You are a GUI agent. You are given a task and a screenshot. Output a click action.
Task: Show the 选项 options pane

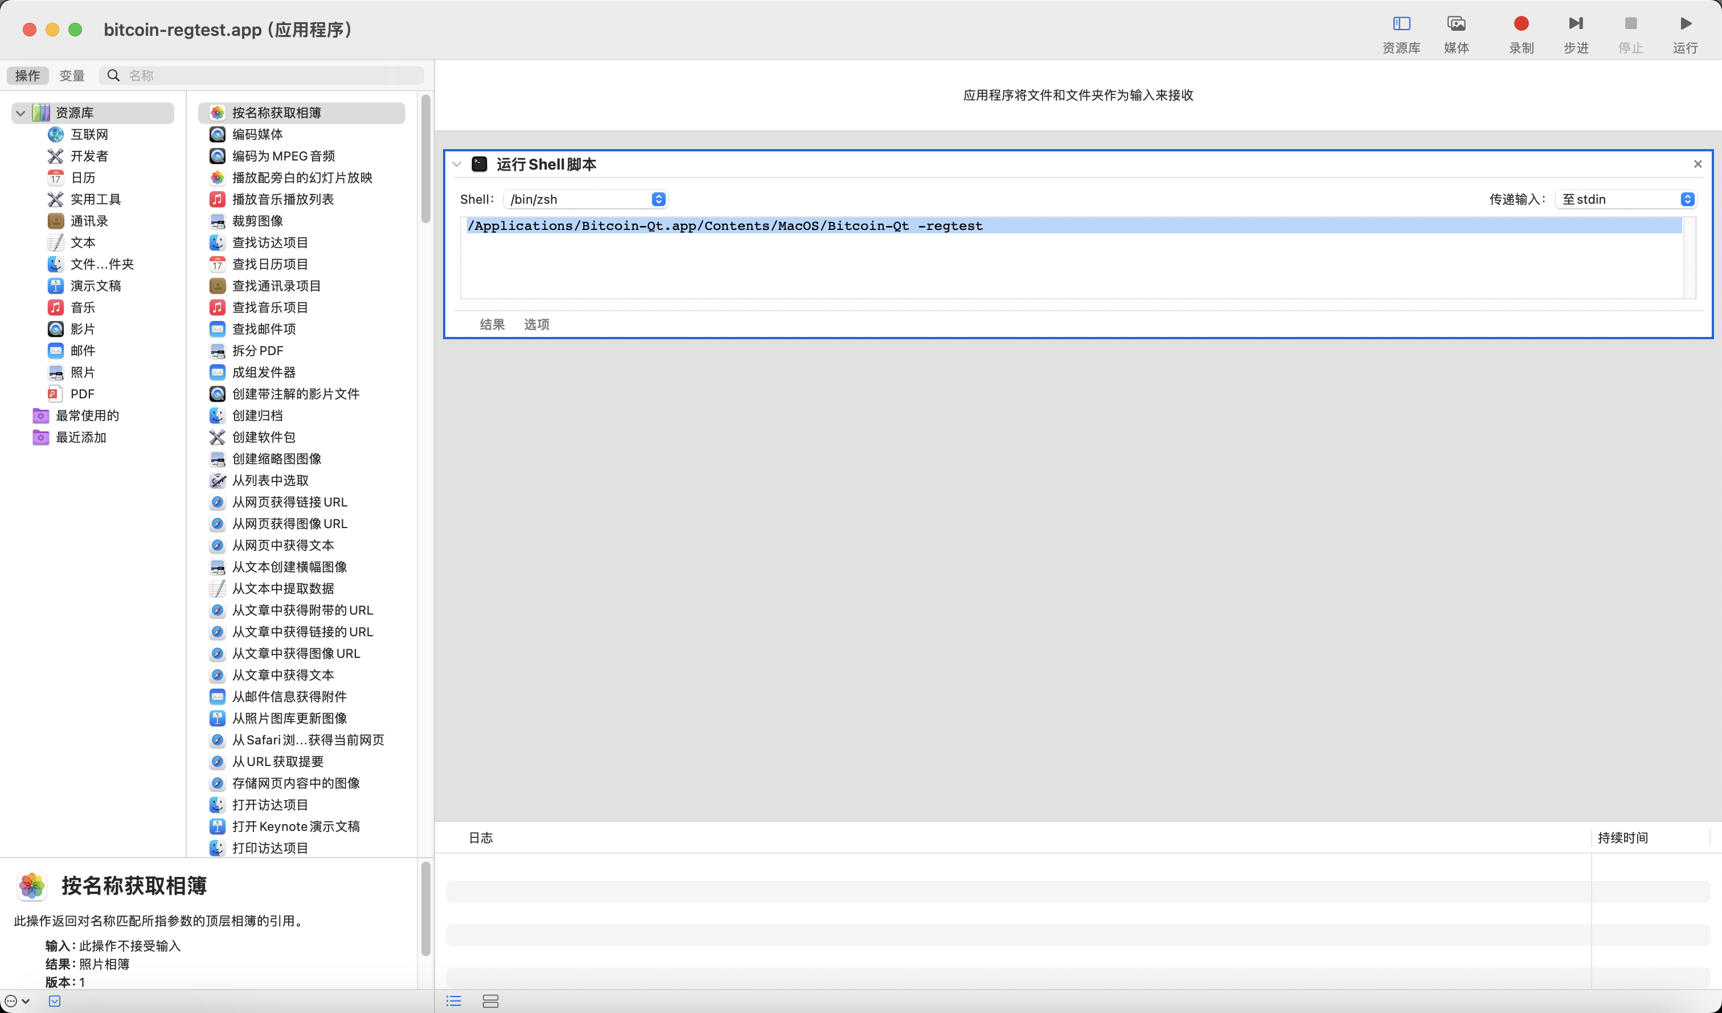(x=536, y=324)
